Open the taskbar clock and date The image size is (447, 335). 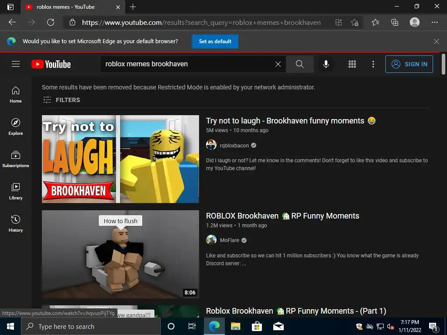[x=409, y=326]
